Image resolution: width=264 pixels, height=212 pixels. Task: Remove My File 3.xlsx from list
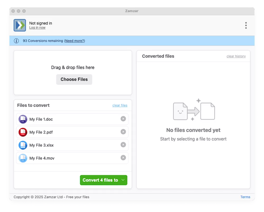[123, 145]
